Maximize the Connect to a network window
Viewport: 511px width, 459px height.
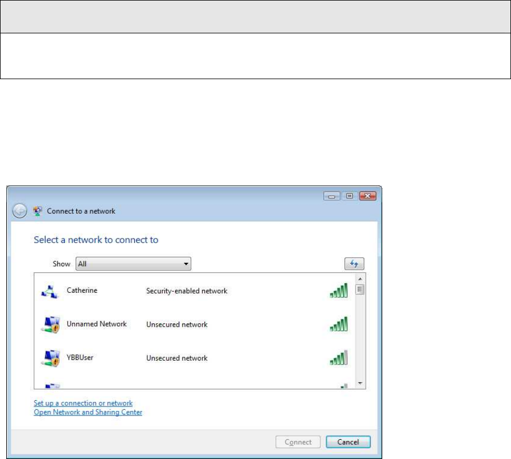pyautogui.click(x=350, y=196)
